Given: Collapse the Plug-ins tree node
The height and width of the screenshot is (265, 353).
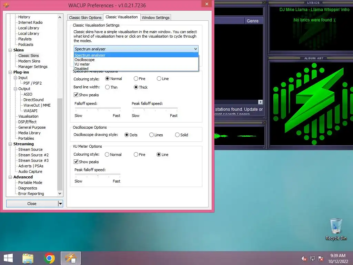Looking at the screenshot, I should coord(10,72).
